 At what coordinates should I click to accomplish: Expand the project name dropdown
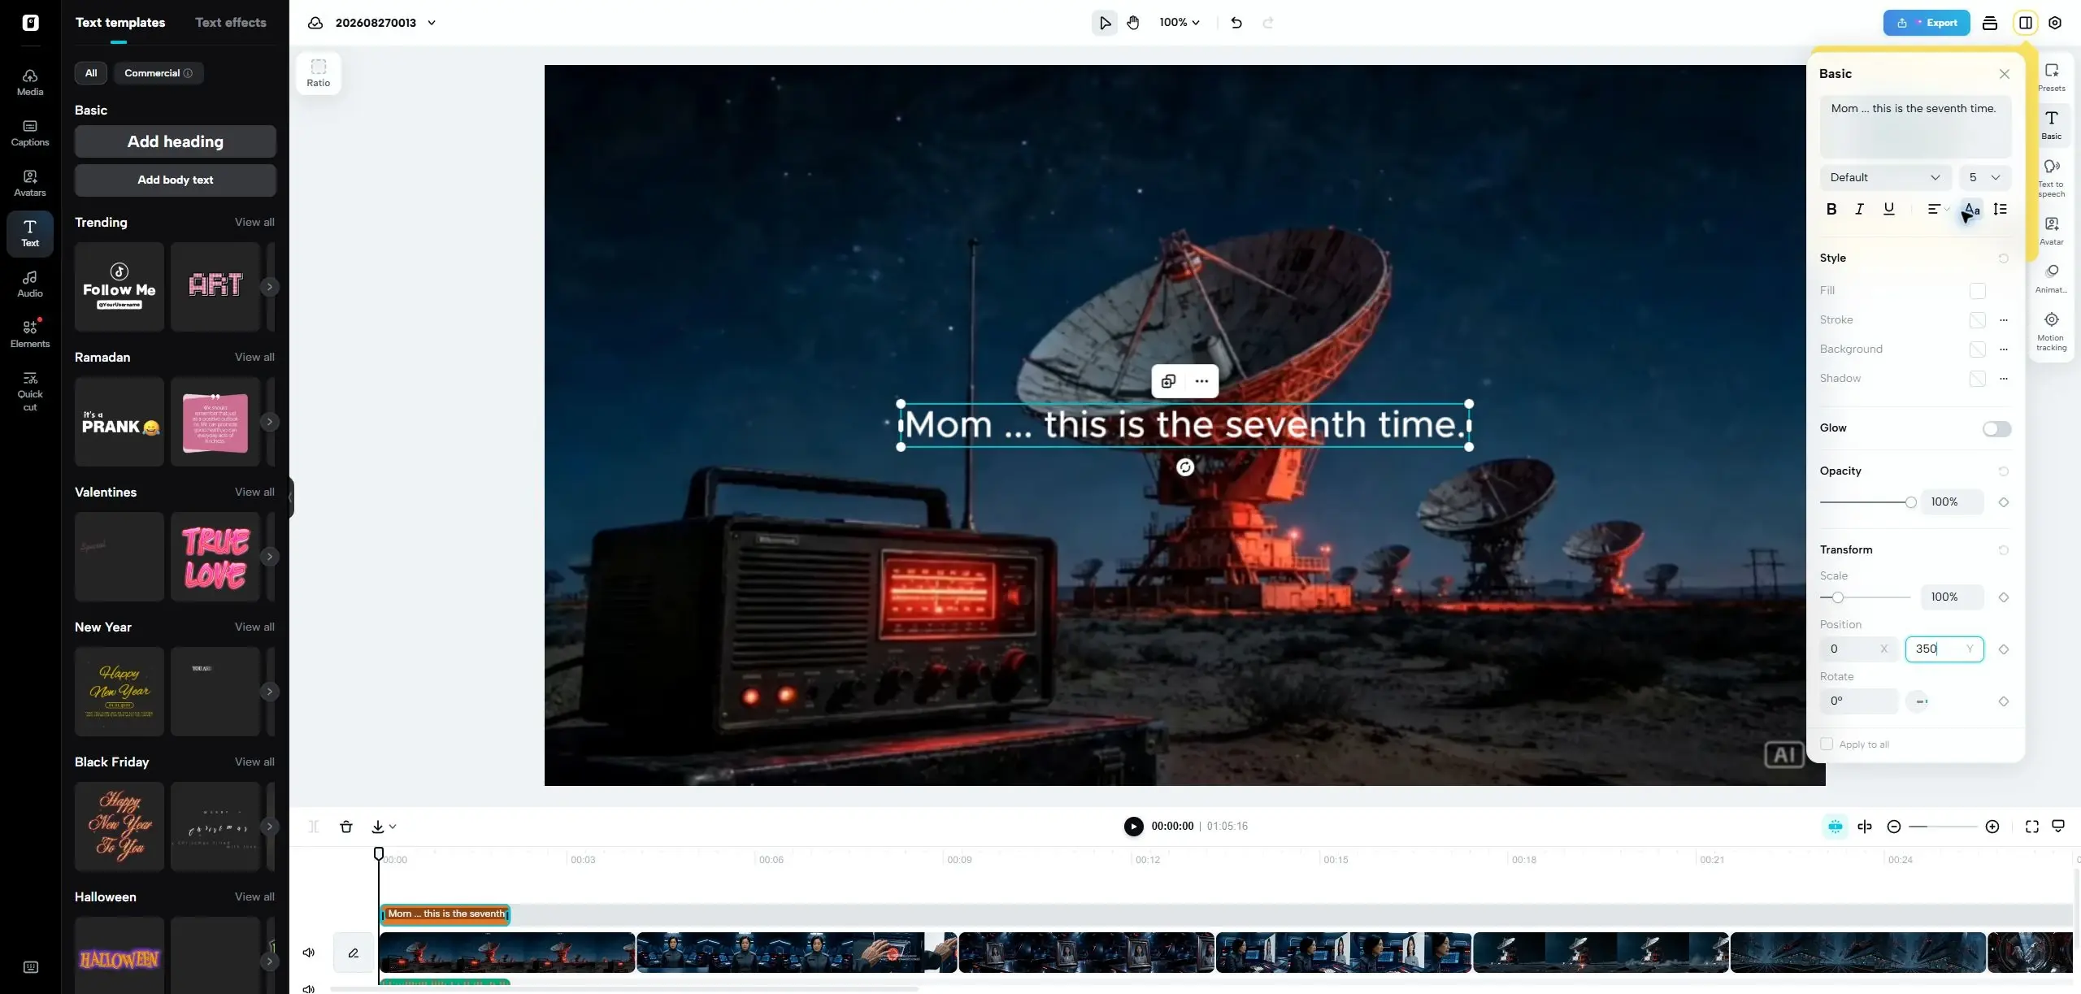[432, 23]
